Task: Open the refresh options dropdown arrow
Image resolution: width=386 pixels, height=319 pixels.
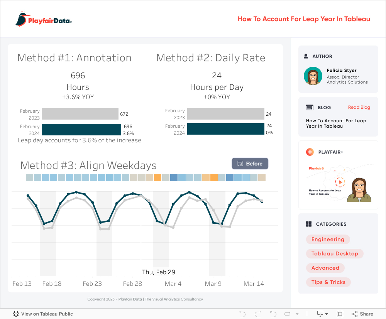Action: click(297, 314)
